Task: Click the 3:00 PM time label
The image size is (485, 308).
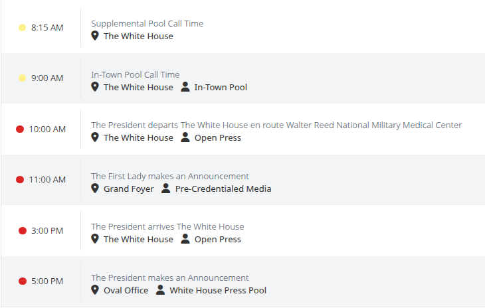Action: tap(47, 231)
